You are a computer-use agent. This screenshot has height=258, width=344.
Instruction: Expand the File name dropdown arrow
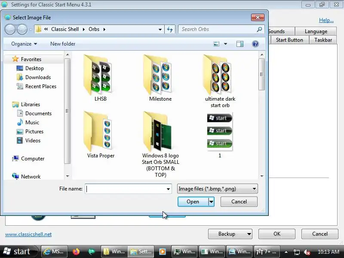coord(168,189)
